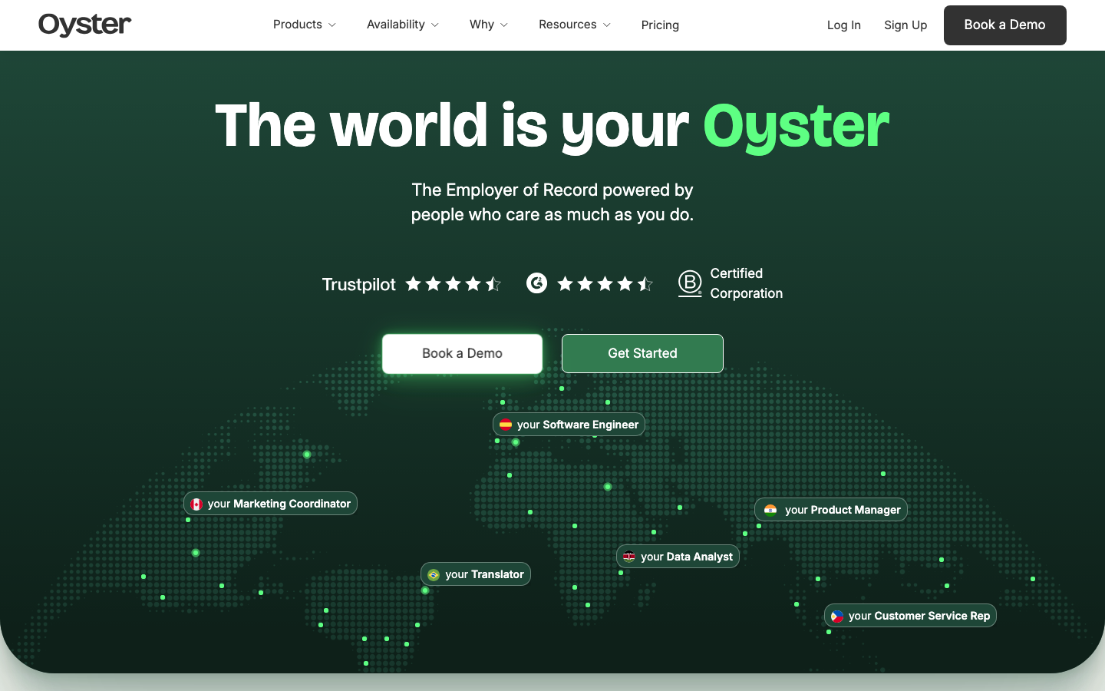Expand the Why chevron
The width and height of the screenshot is (1105, 691).
point(504,25)
